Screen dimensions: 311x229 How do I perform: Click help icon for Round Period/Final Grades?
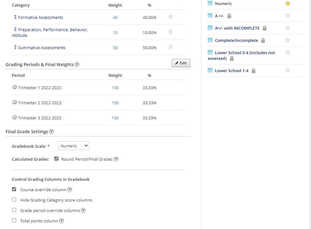tap(116, 159)
